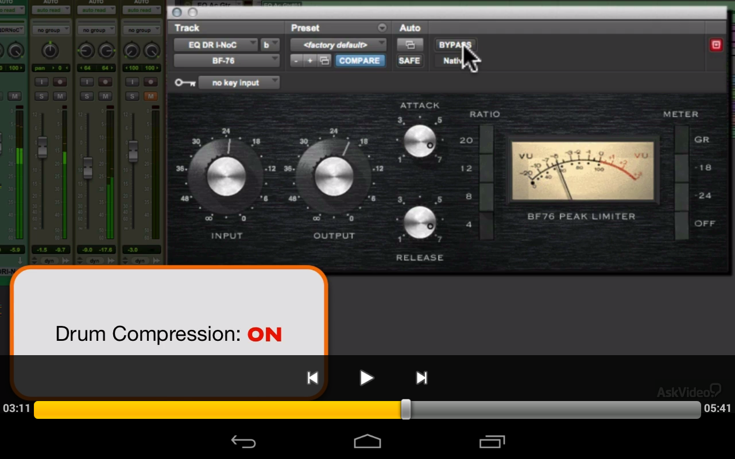
Task: Click the Native label in plug-in header
Action: point(454,60)
